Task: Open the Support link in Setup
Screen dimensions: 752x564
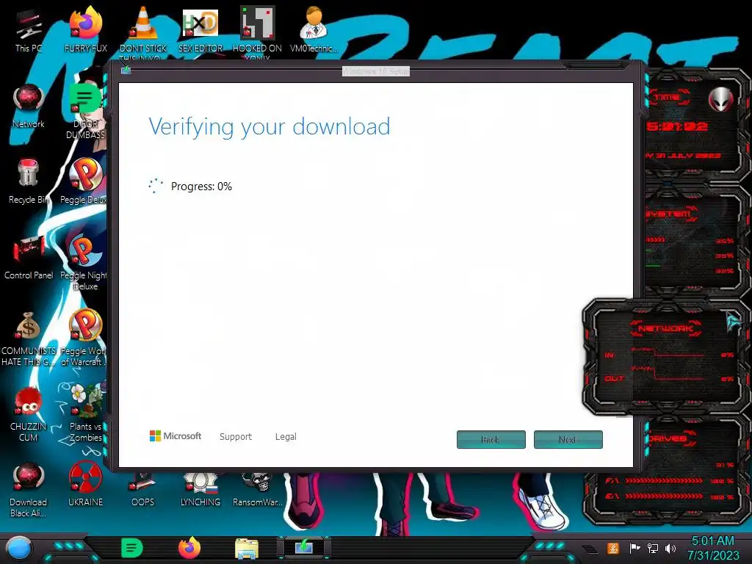Action: tap(236, 436)
